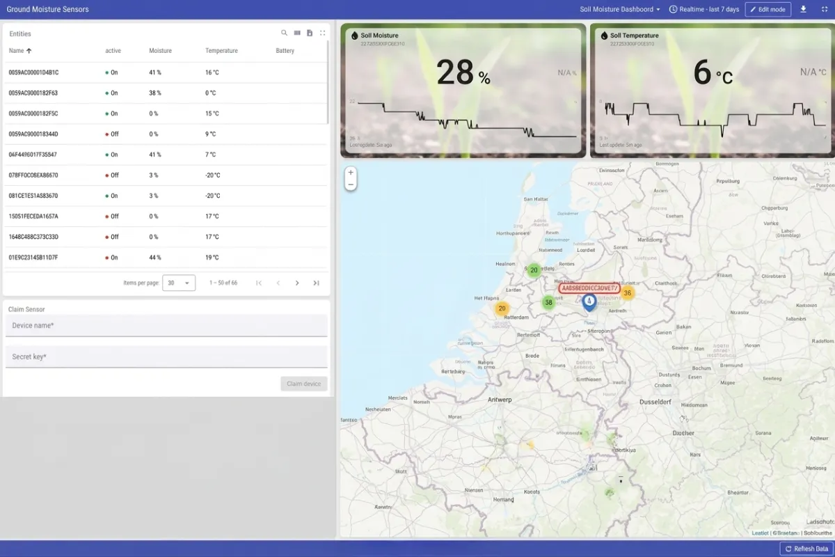This screenshot has height=557, width=835.
Task: Click the export data icon in Entities
Action: click(310, 33)
